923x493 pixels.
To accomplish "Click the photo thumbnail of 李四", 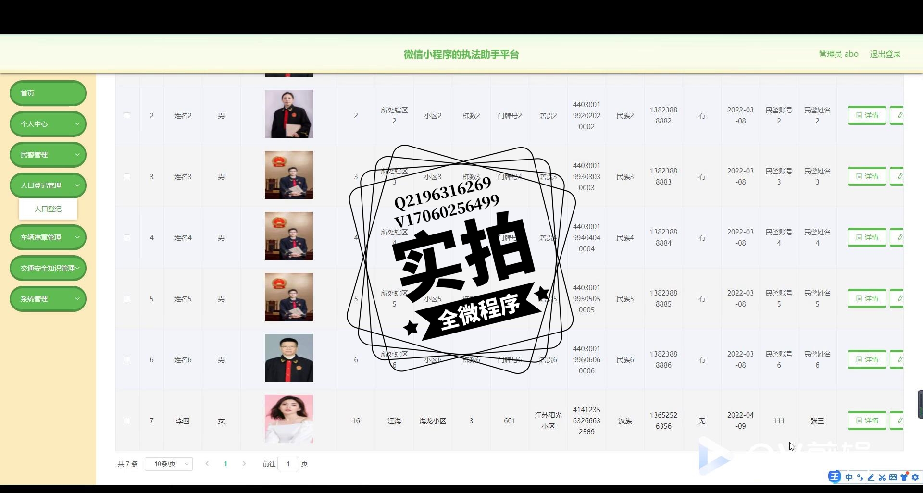I will 289,419.
